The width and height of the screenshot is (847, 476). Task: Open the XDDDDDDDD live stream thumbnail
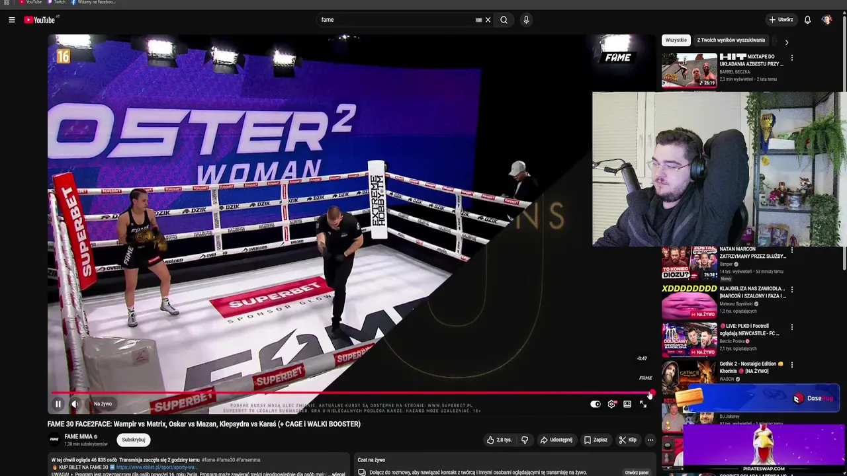pos(689,302)
